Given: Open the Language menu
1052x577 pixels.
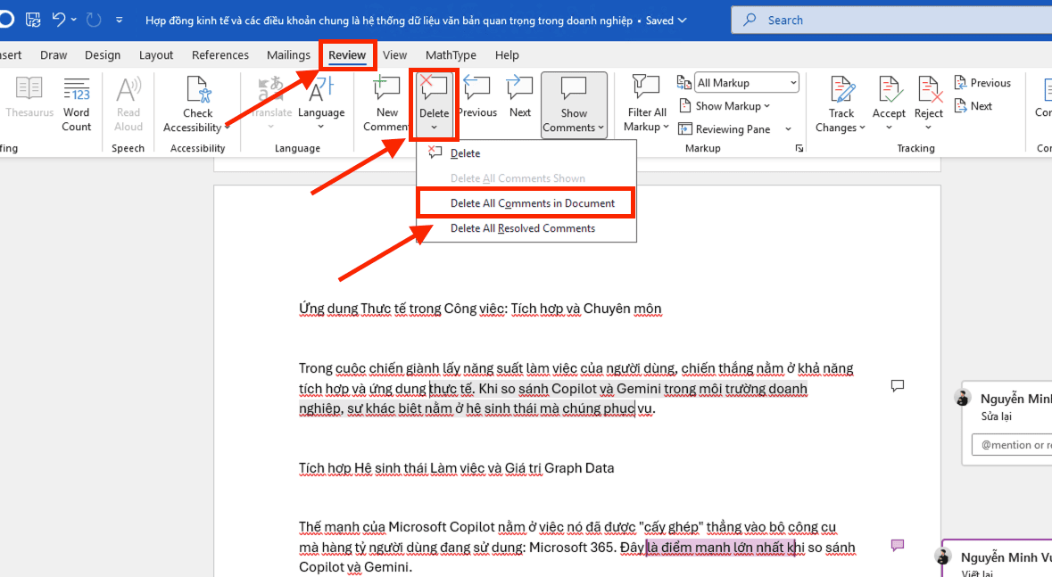Looking at the screenshot, I should pyautogui.click(x=321, y=103).
